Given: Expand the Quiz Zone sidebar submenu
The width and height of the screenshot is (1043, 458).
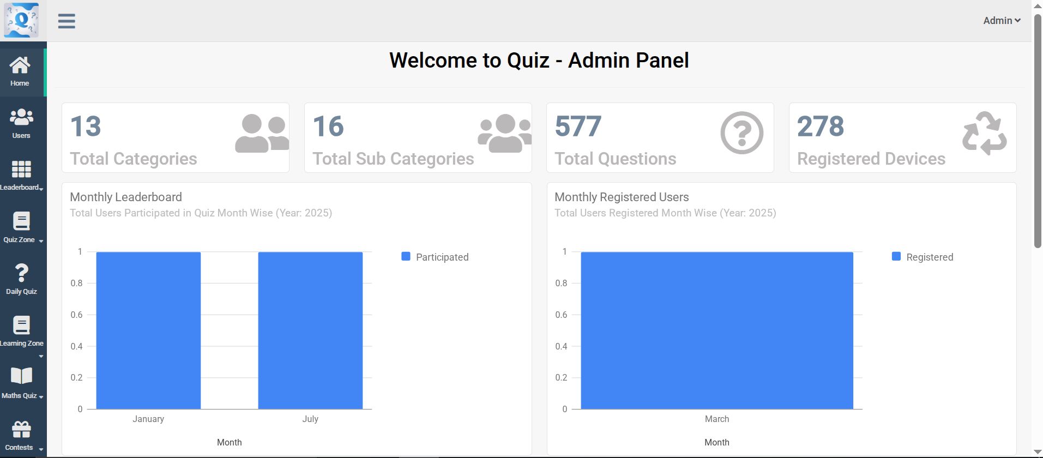Looking at the screenshot, I should coord(22,227).
